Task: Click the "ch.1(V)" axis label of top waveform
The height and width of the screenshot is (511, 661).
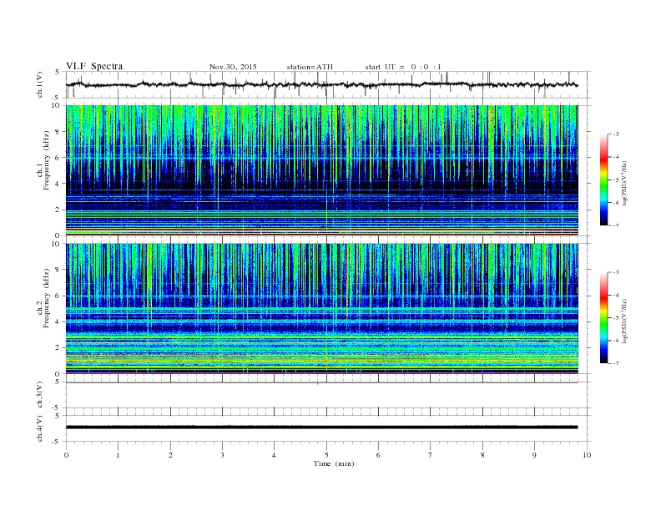Action: pos(40,84)
